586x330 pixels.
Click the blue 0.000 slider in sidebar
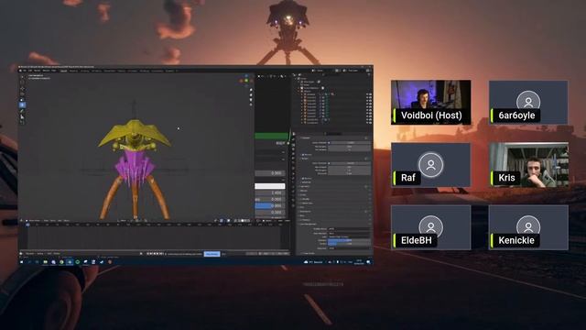(x=270, y=205)
